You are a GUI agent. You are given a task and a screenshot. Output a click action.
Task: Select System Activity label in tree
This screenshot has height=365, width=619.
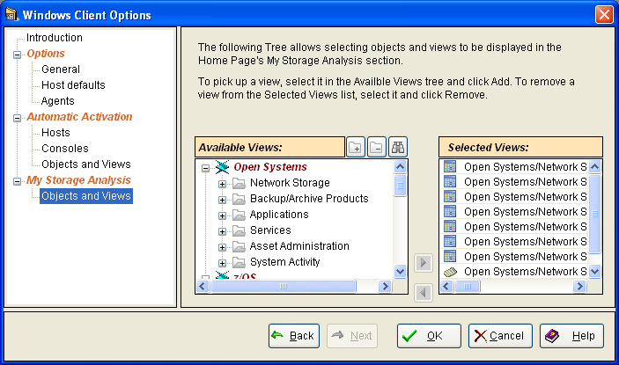coord(284,262)
